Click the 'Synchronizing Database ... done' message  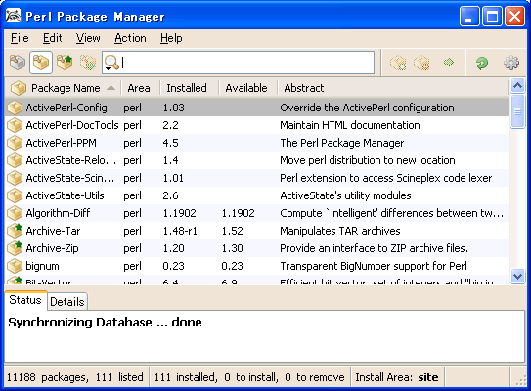click(105, 322)
